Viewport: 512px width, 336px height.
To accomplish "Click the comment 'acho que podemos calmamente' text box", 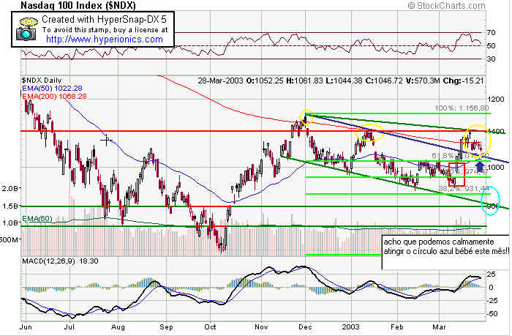I will click(x=445, y=252).
